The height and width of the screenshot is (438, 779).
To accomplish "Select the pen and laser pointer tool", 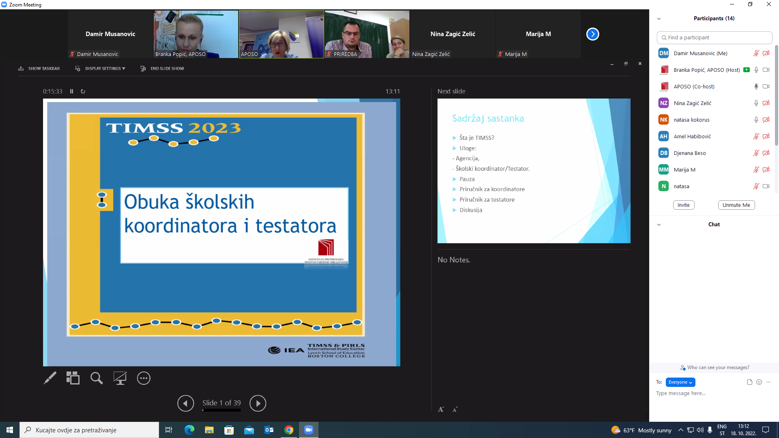I will (50, 378).
